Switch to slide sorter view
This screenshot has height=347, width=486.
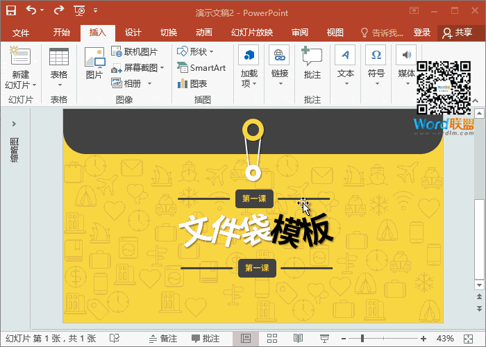[x=272, y=338]
